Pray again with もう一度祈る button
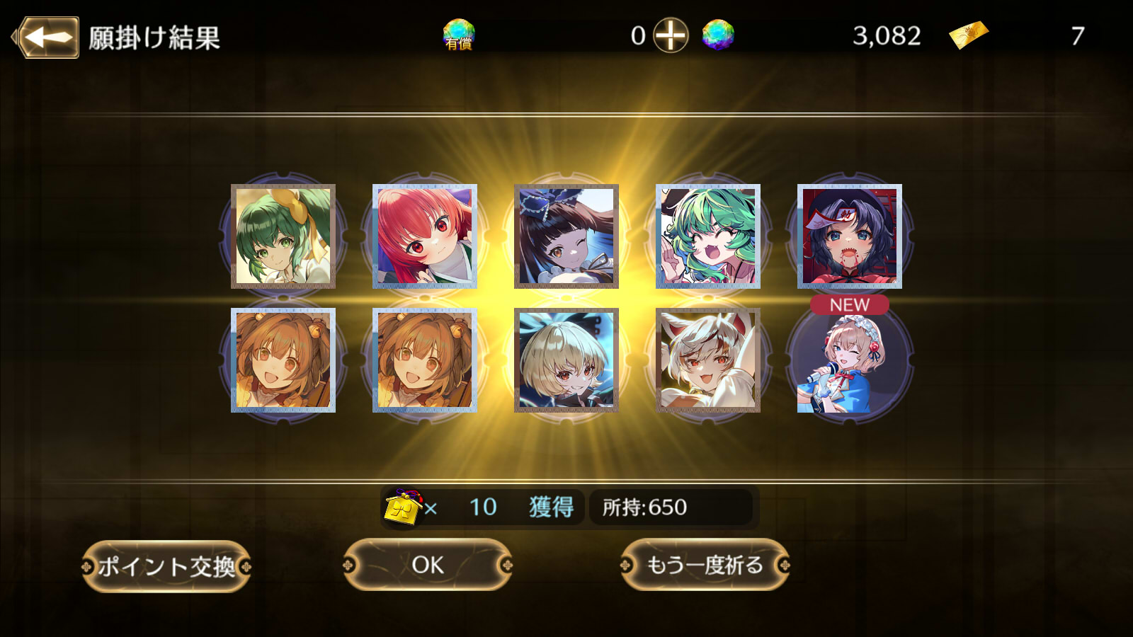The image size is (1133, 637). (x=705, y=565)
